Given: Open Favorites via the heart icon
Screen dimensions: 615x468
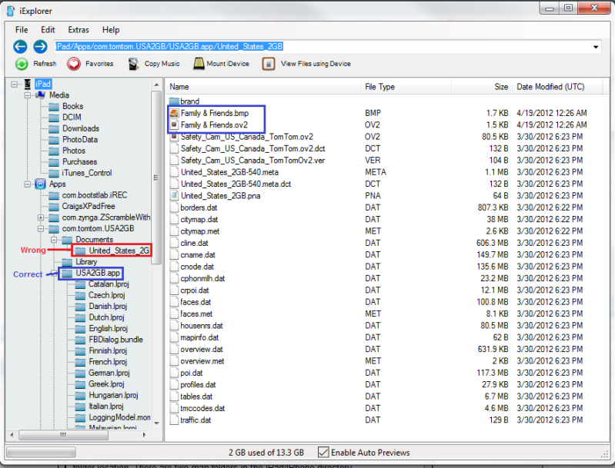Looking at the screenshot, I should pos(73,64).
